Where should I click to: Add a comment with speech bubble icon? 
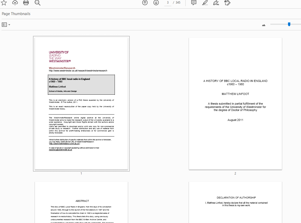[x=194, y=3]
